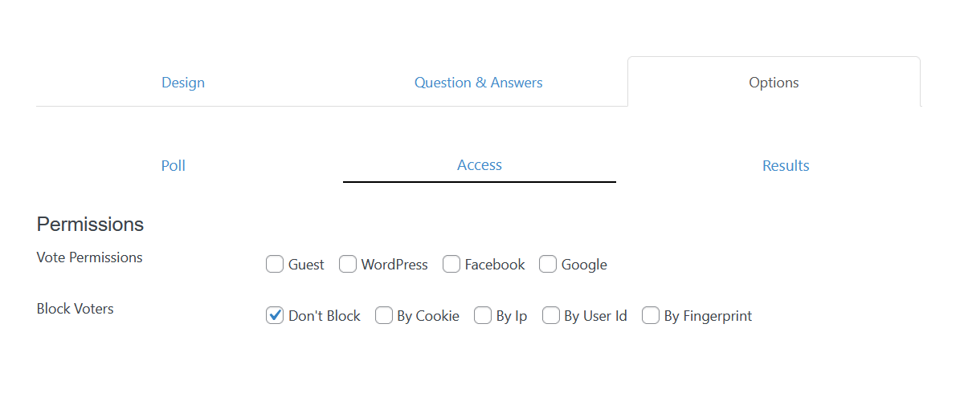The image size is (960, 405).
Task: Select the Access sub-tab
Action: (x=480, y=165)
